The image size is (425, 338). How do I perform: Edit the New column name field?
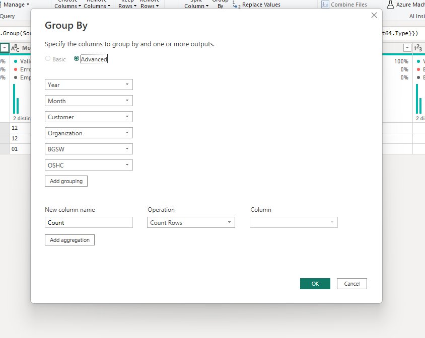pyautogui.click(x=89, y=222)
